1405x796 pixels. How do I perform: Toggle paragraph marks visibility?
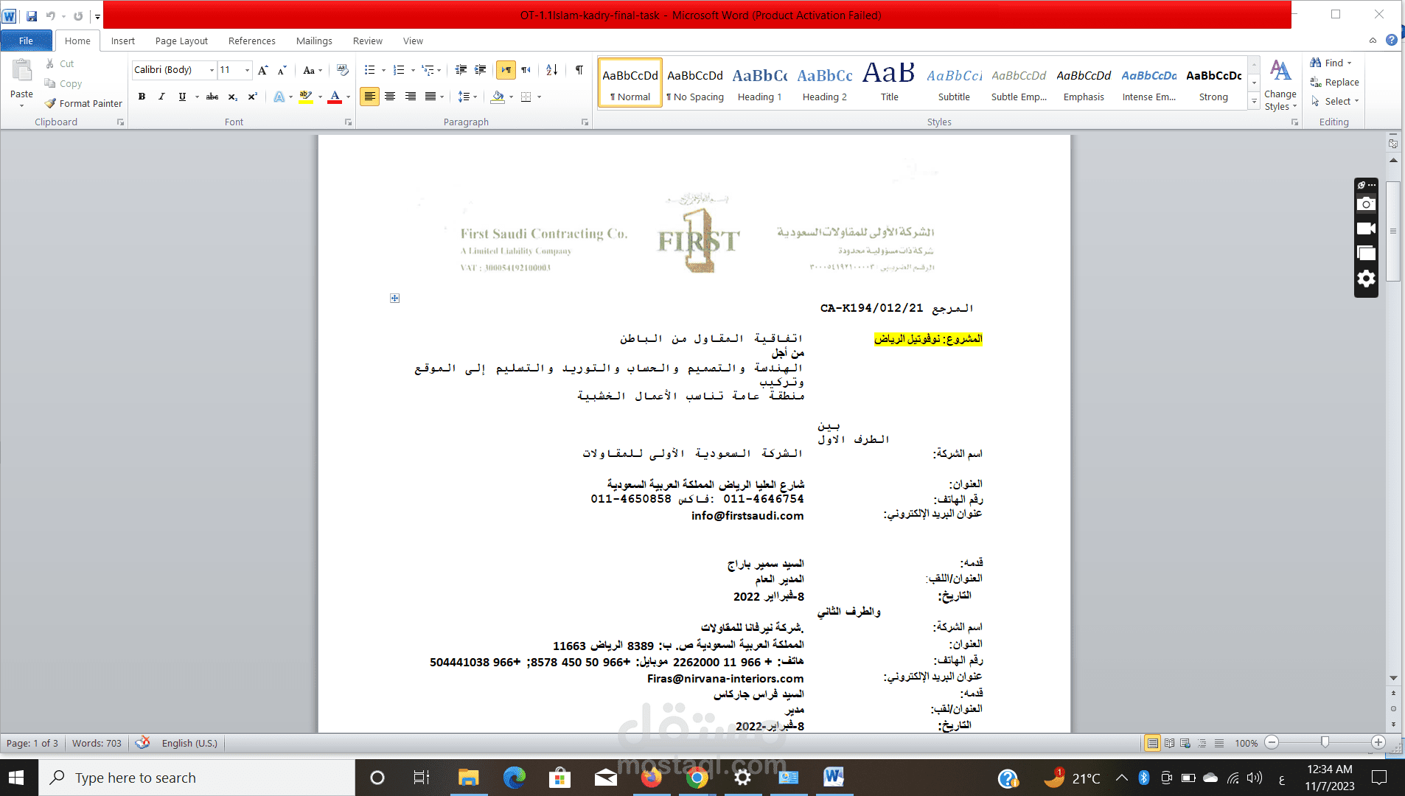(x=578, y=70)
